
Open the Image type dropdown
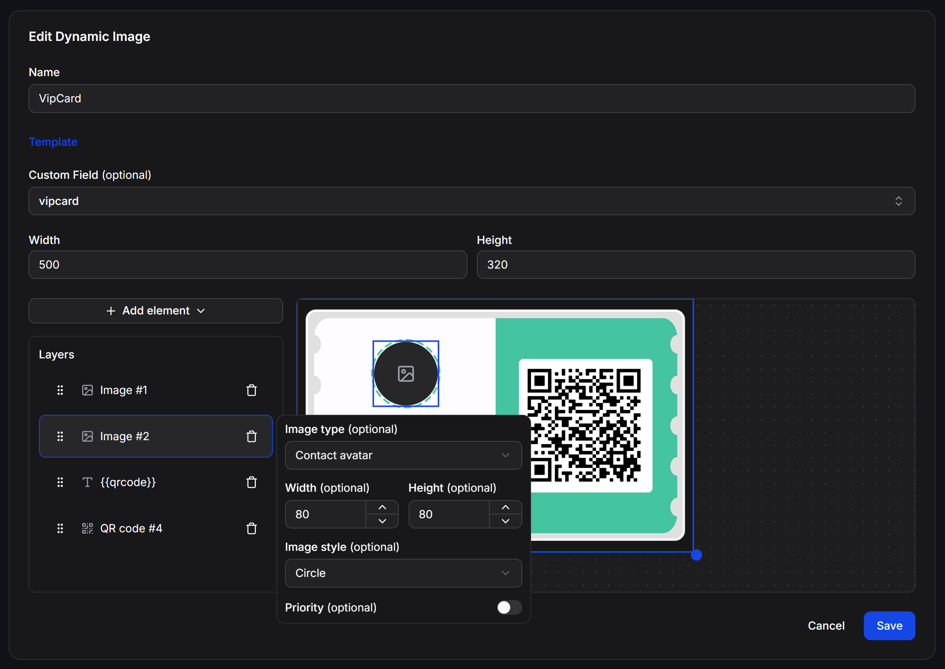403,456
